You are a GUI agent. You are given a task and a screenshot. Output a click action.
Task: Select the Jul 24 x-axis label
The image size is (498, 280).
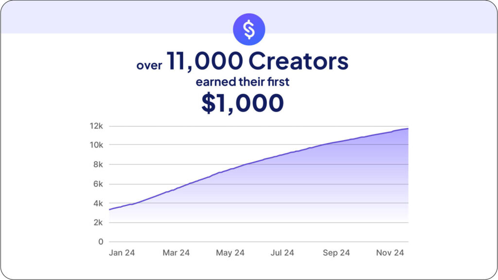282,253
